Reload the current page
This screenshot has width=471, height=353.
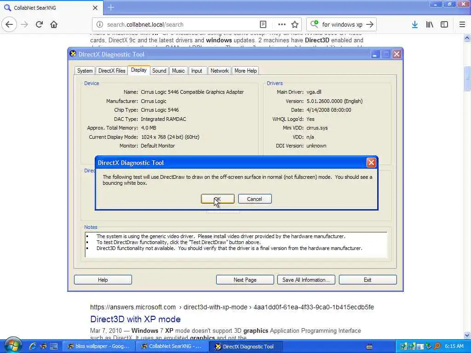(x=39, y=24)
